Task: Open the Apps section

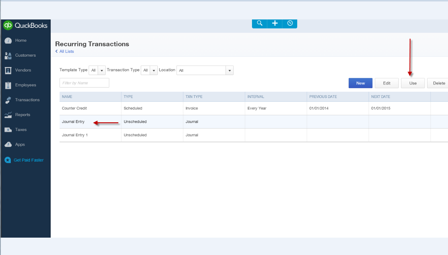Action: [8, 144]
